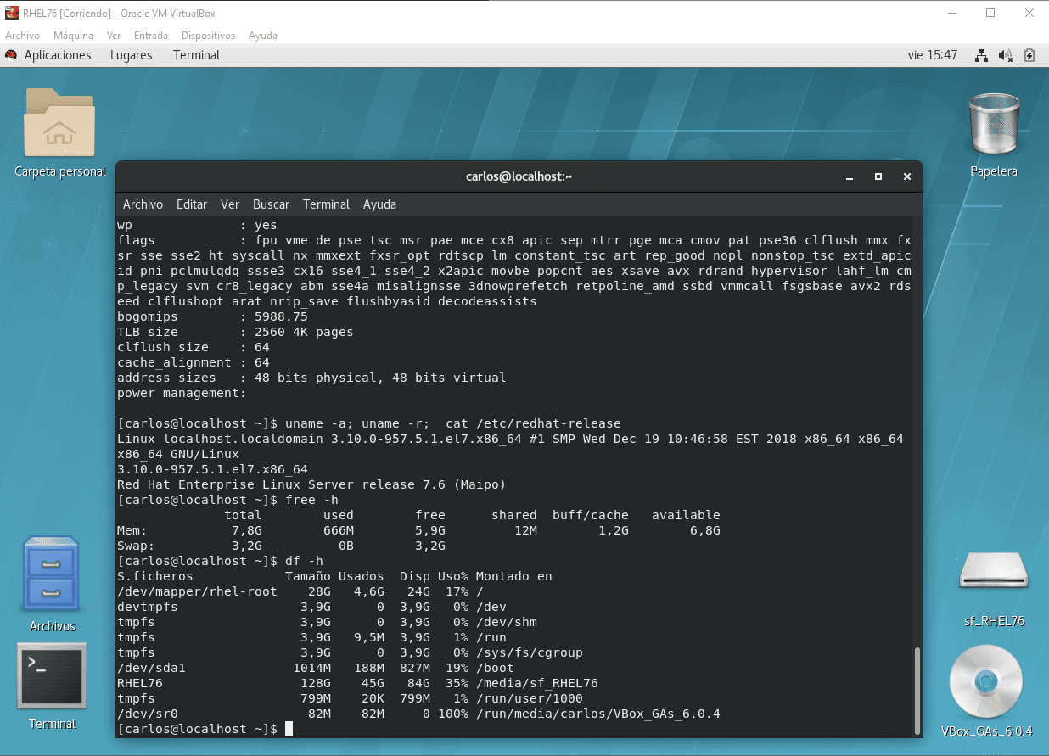1049x756 pixels.
Task: Click the 'df -h' command text
Action: point(304,561)
